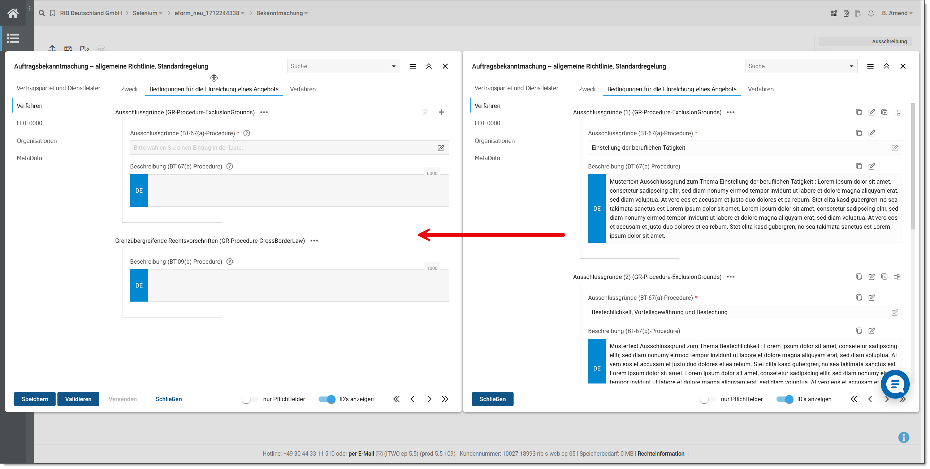Click into DE Beschreibung (BT-67(b)-Procedure) text area left dialog

[298, 190]
